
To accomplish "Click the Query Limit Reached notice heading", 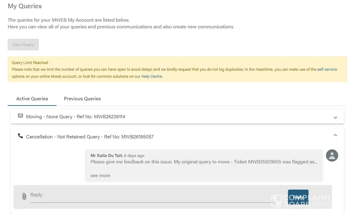I will 30,63.
